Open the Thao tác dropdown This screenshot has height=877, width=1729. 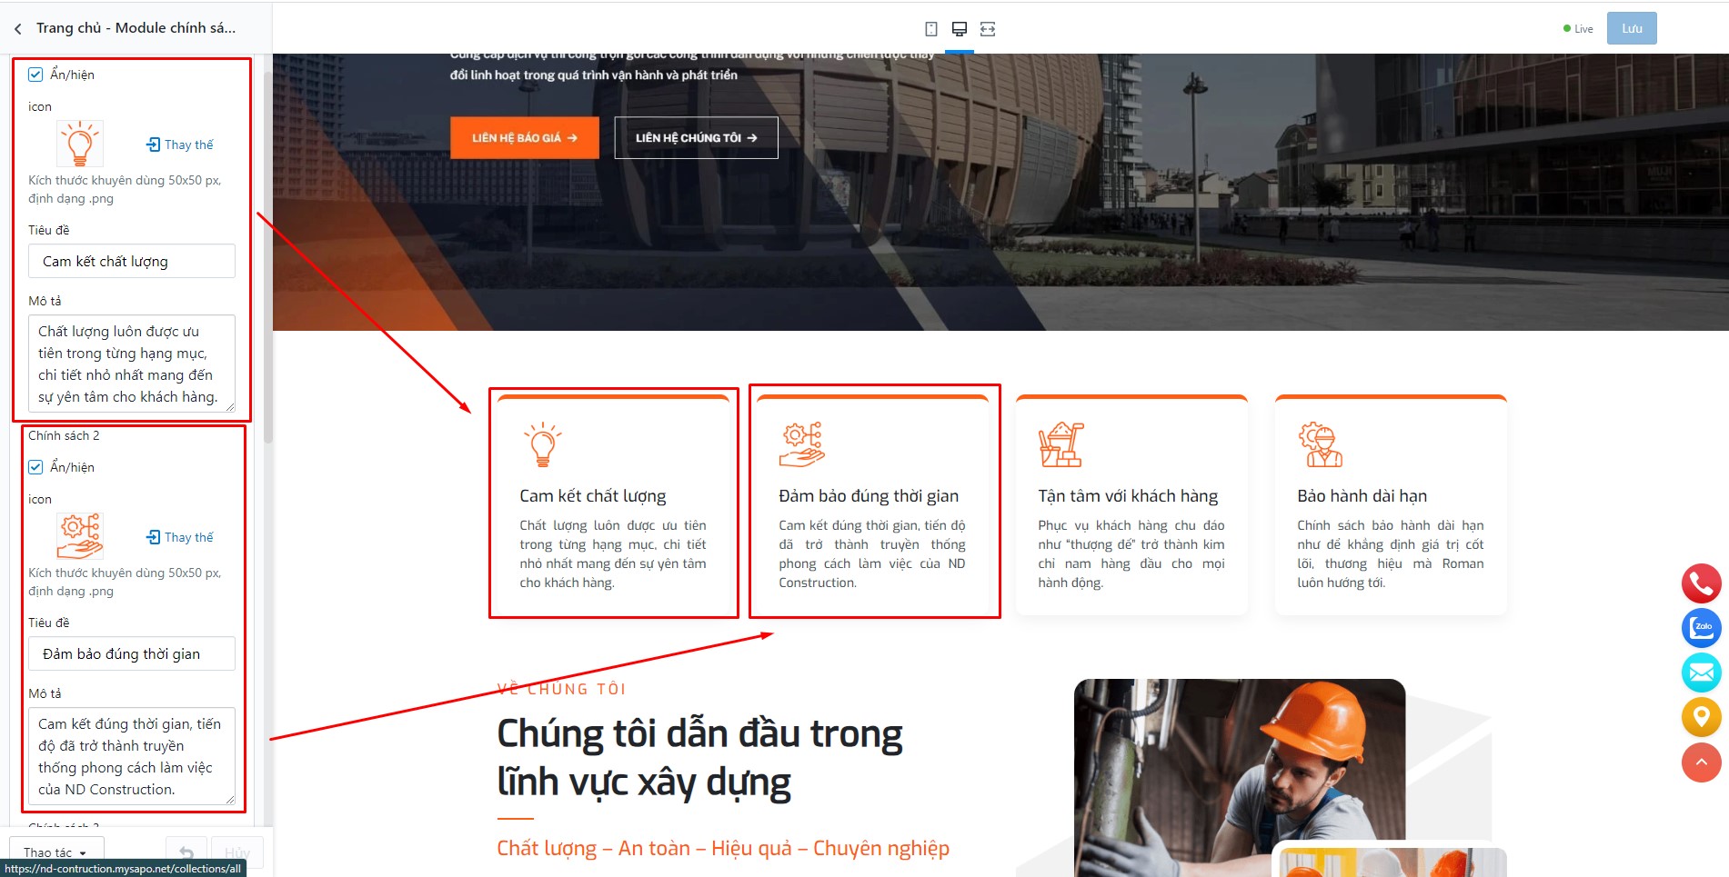(56, 852)
